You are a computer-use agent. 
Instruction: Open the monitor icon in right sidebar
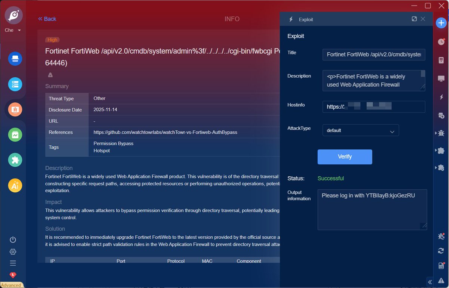coord(441,78)
